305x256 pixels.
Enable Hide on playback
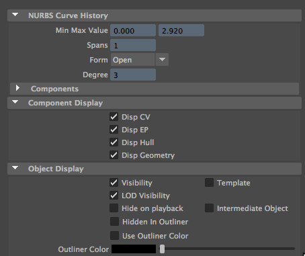pyautogui.click(x=114, y=208)
